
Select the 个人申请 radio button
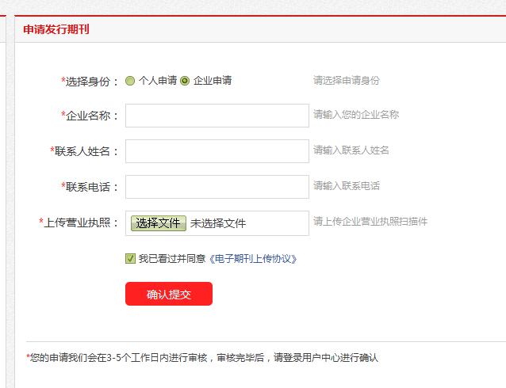[130, 81]
